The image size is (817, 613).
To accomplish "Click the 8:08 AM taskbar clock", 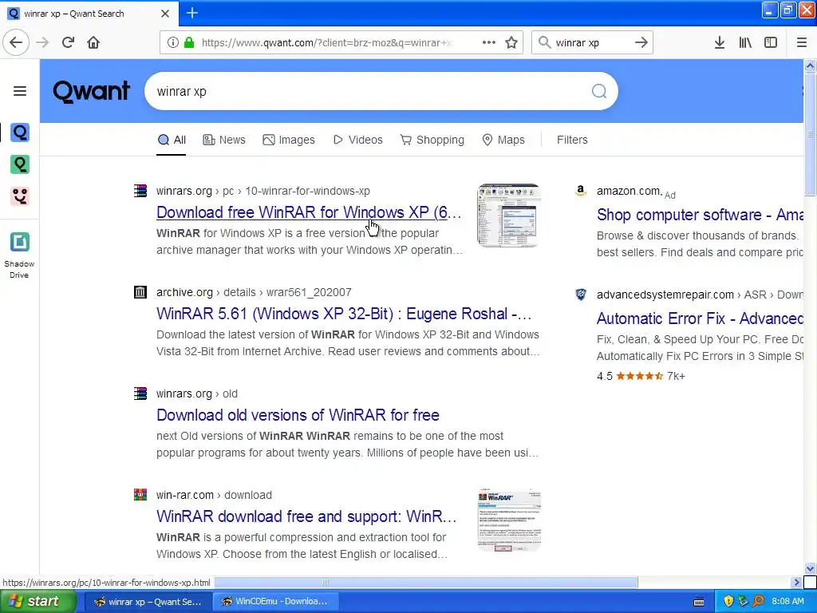I will point(787,602).
